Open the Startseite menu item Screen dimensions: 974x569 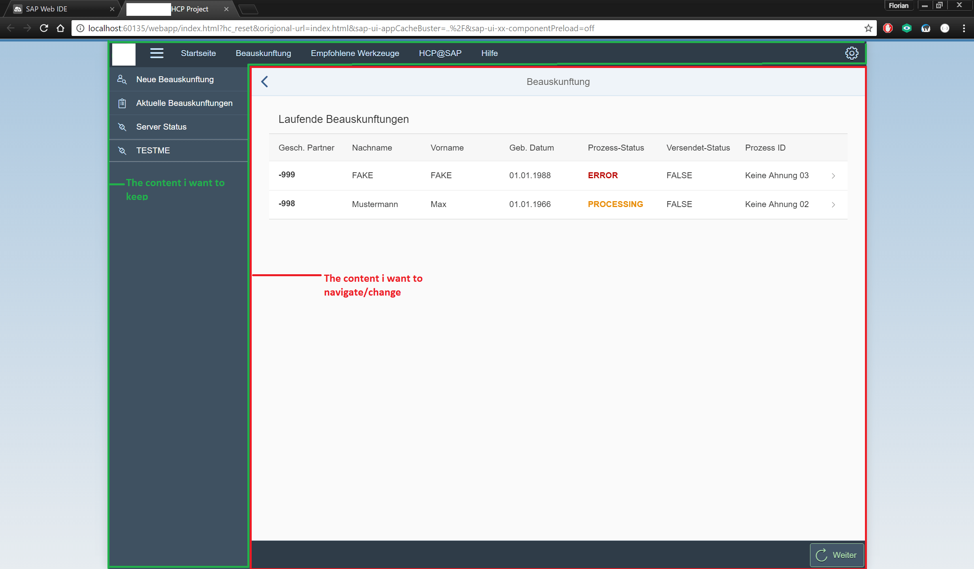[x=198, y=53]
